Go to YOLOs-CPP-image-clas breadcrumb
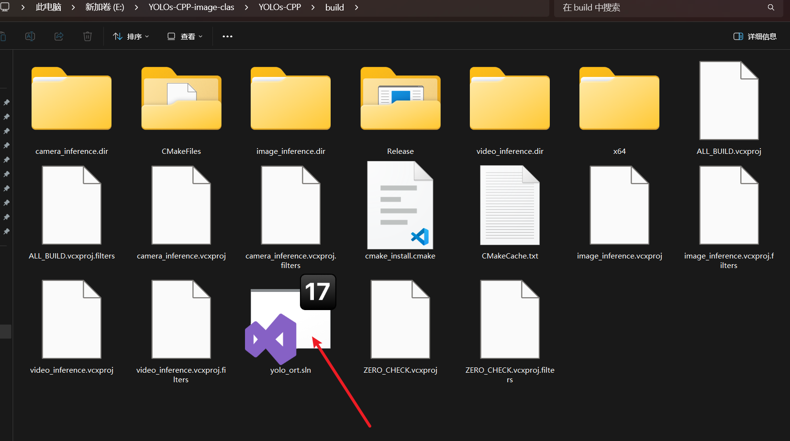 coord(191,8)
